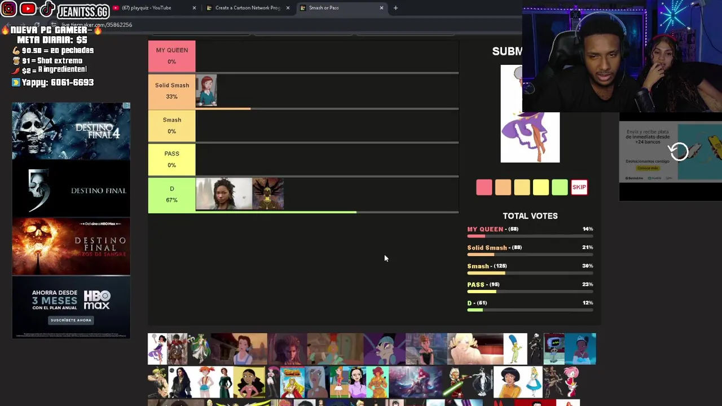The width and height of the screenshot is (722, 406).
Task: Open a new browser tab
Action: point(395,8)
